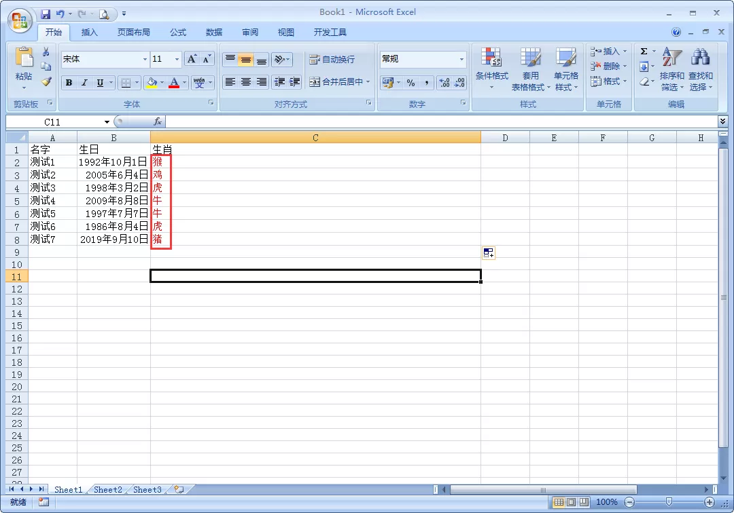
Task: Switch to 审阅 ribbon tab
Action: coord(250,33)
